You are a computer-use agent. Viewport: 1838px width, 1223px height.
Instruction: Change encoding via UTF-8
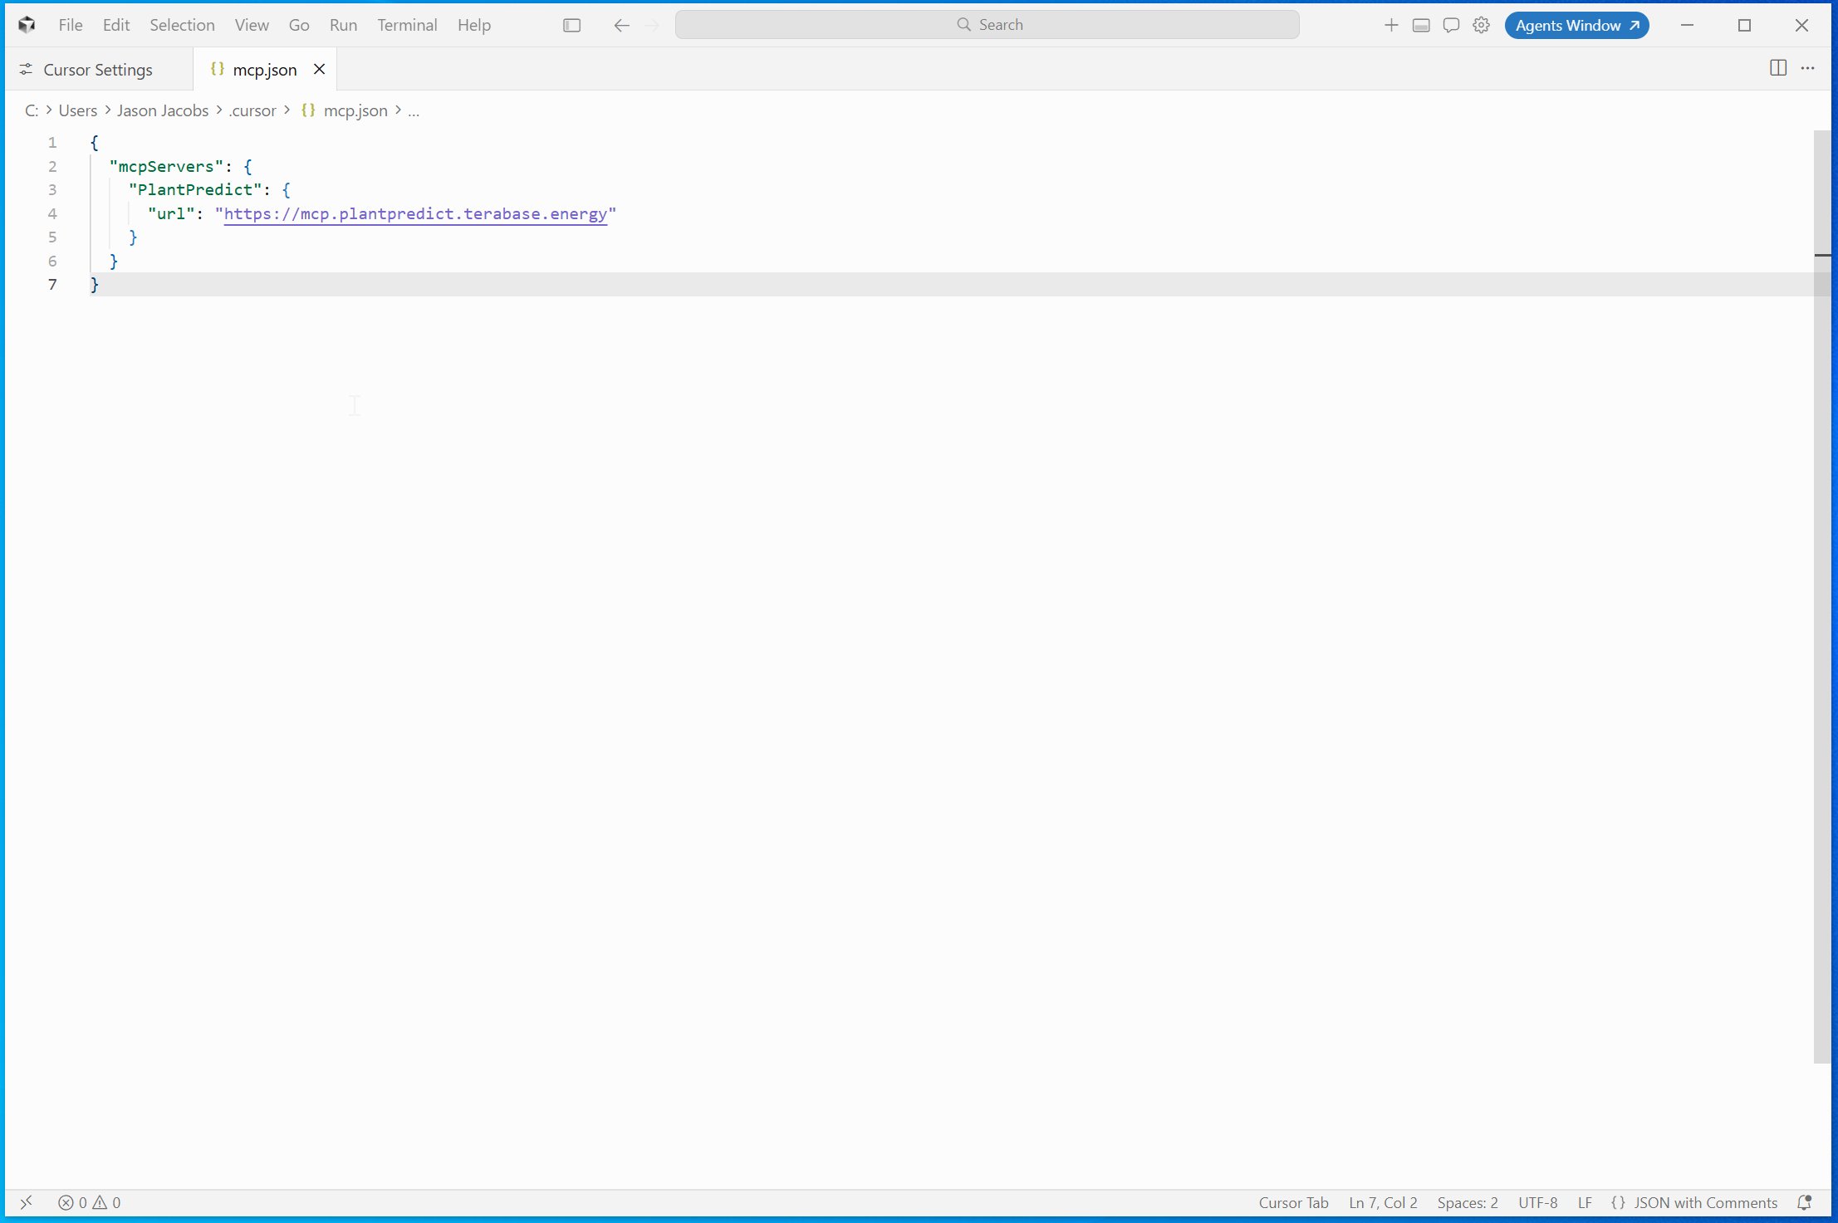(x=1537, y=1202)
